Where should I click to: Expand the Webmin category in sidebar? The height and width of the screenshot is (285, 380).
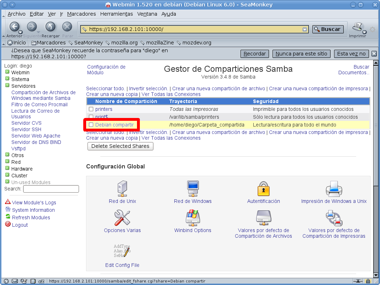(x=7, y=72)
